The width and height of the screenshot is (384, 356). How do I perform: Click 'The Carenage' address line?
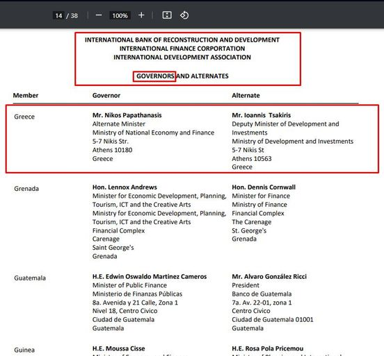pyautogui.click(x=252, y=222)
